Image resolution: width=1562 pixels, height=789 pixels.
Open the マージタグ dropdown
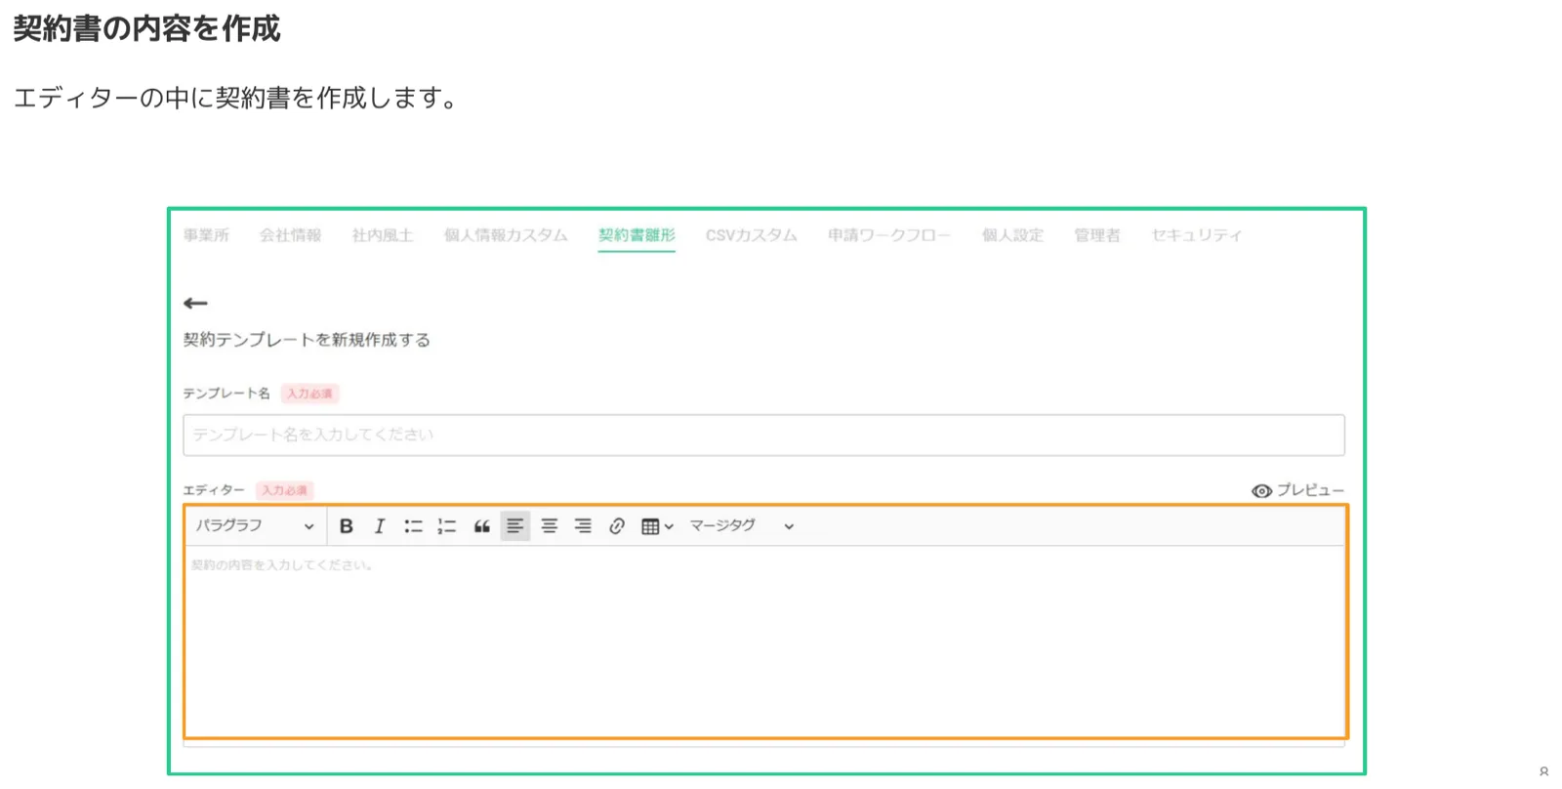(742, 526)
